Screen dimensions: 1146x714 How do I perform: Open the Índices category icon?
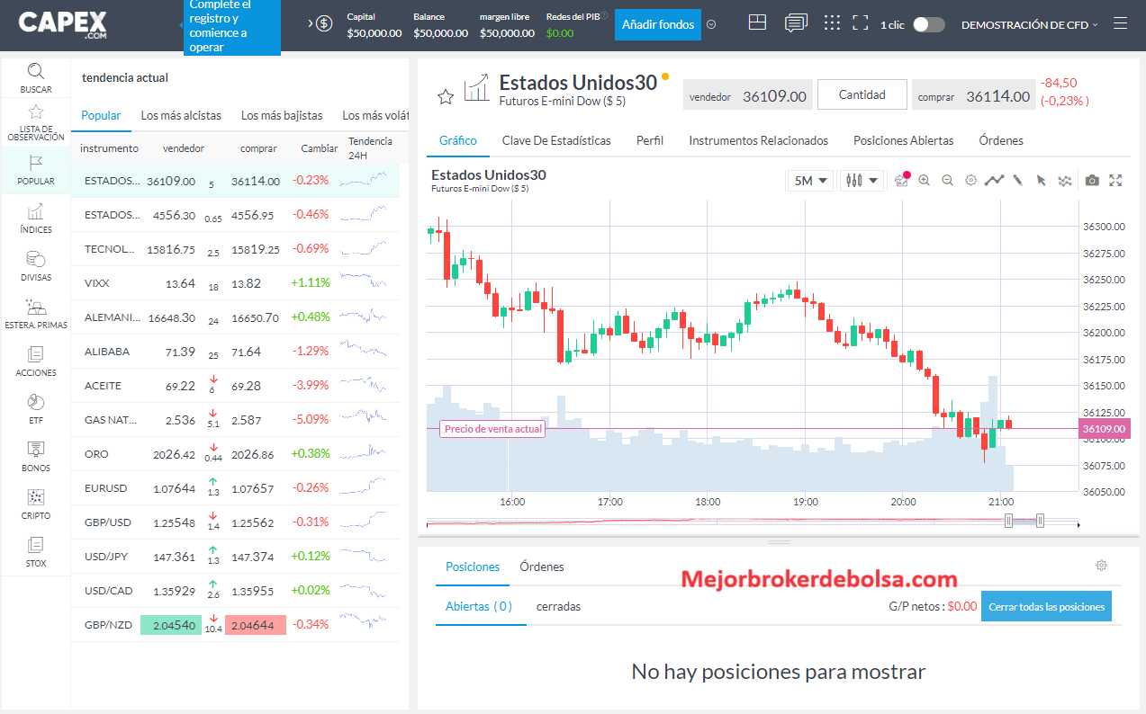tap(35, 211)
